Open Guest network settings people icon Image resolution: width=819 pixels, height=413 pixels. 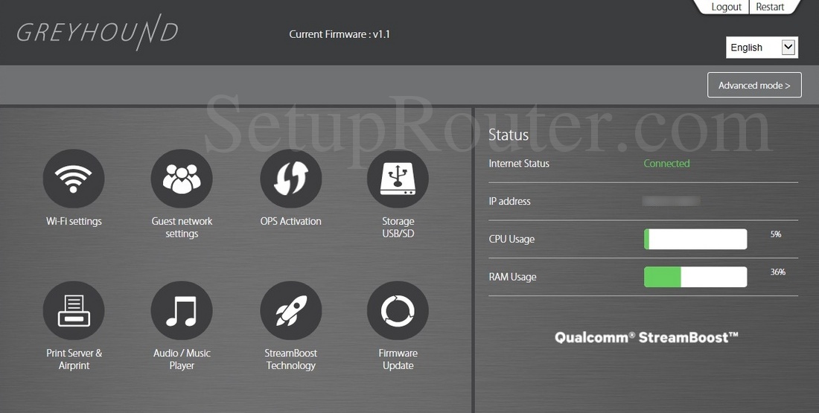(x=182, y=179)
